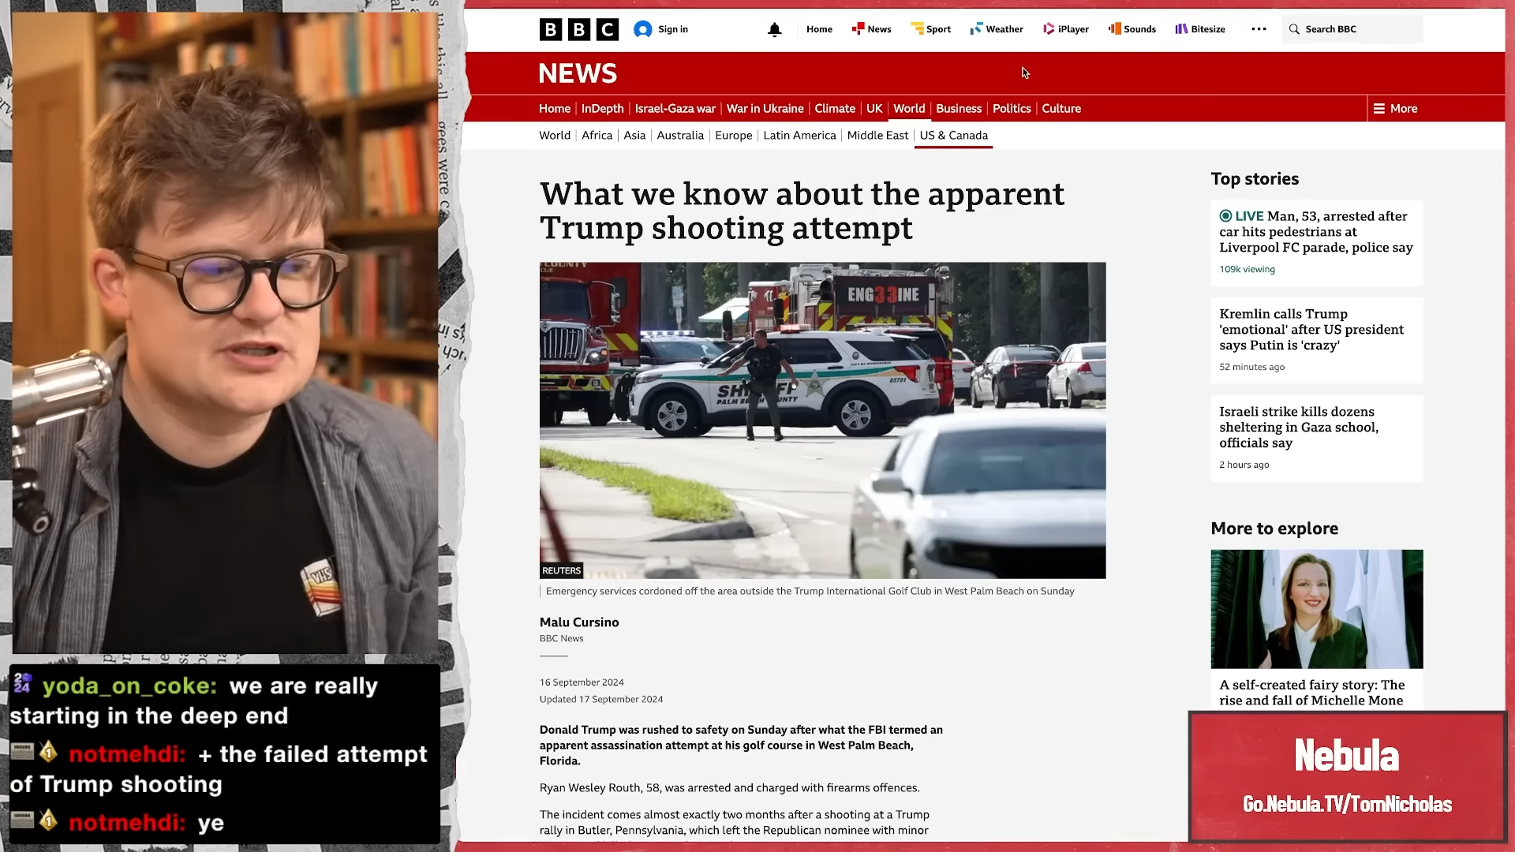Click the main Reuters article photo

click(x=822, y=420)
